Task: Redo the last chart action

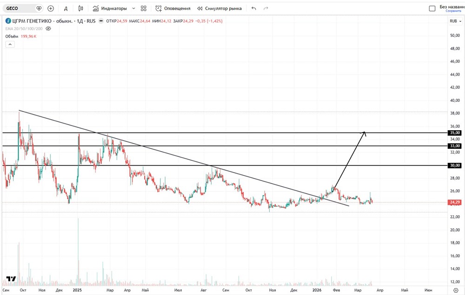Action: point(266,8)
